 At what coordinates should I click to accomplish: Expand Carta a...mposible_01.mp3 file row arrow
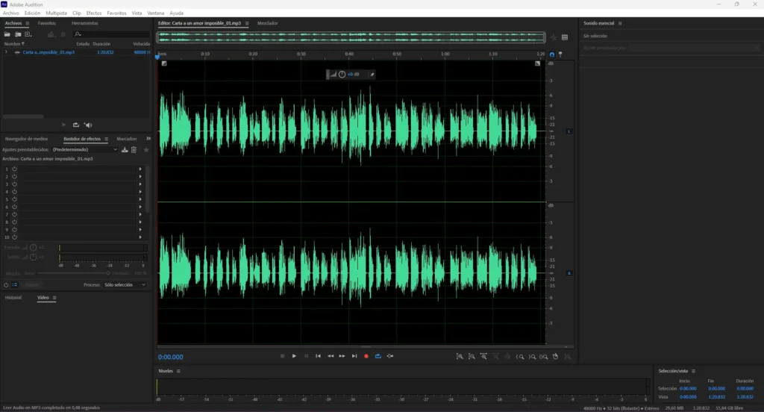[6, 52]
